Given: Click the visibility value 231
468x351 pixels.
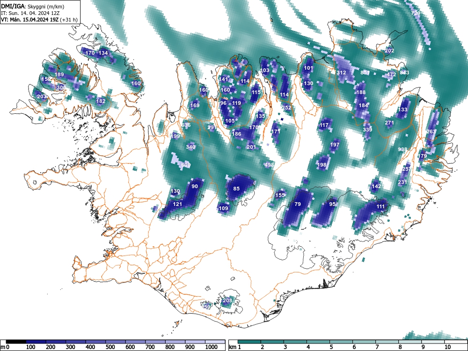Looking at the screenshot, I should 402,182.
